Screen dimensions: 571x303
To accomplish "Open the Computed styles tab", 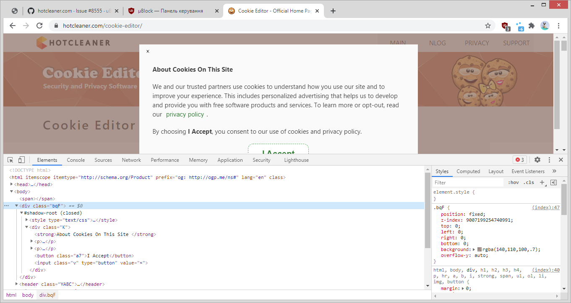I will 468,171.
